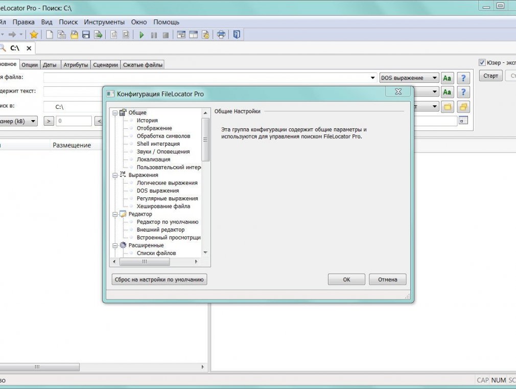Viewport: 516px width, 389px height.
Task: Open the file name history dropdown arrow
Action: 372,78
